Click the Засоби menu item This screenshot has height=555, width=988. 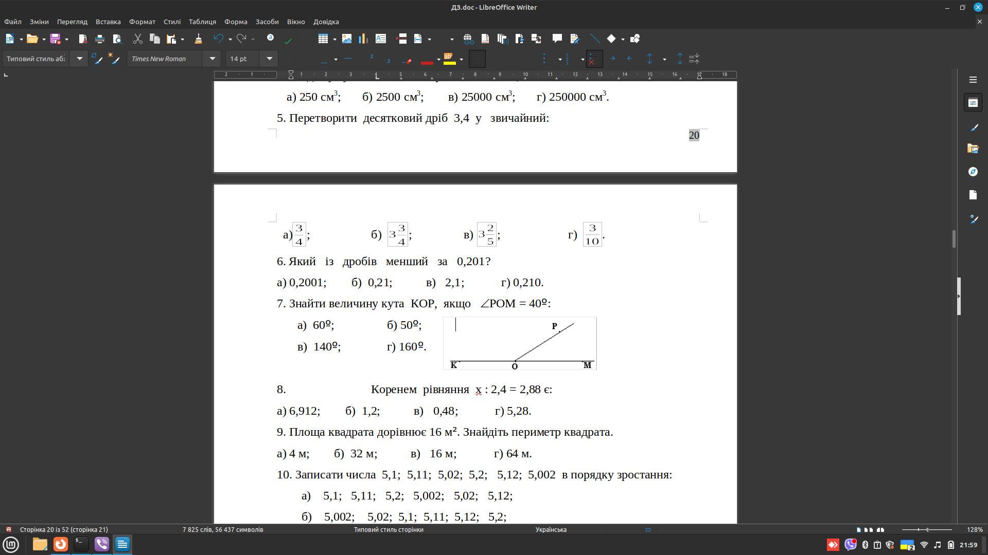click(x=267, y=21)
